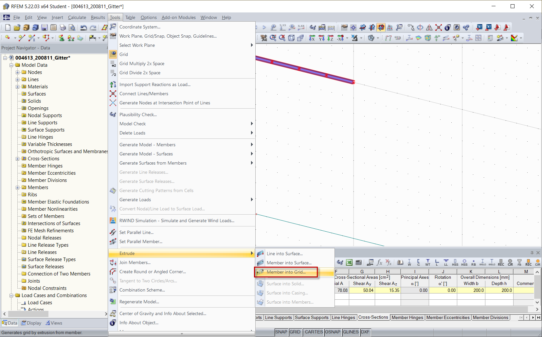Click the formula fx icon in table toolbar
This screenshot has width=542, height=337.
379,262
